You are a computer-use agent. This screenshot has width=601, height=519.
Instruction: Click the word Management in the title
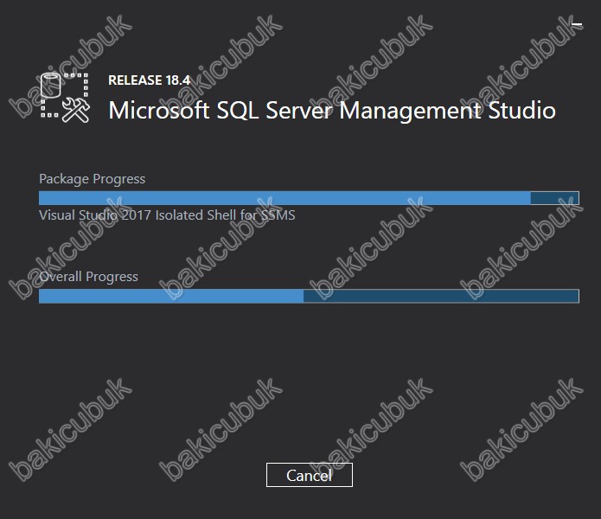pos(410,112)
